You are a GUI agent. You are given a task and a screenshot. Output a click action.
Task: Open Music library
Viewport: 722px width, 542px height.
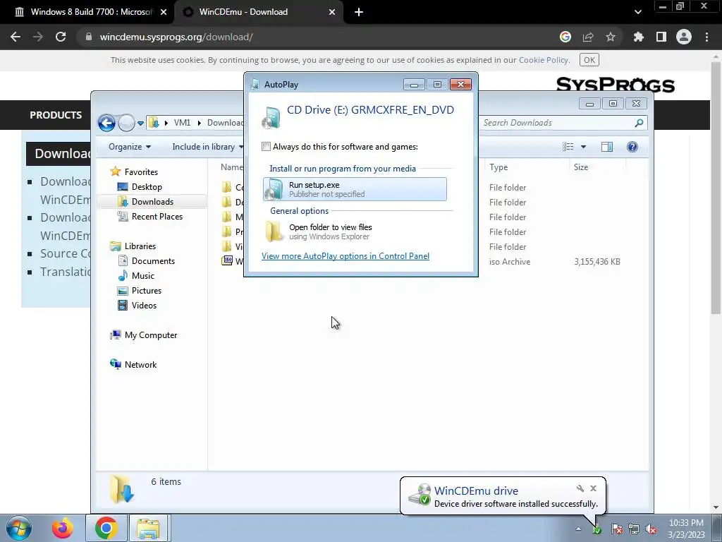pyautogui.click(x=136, y=276)
